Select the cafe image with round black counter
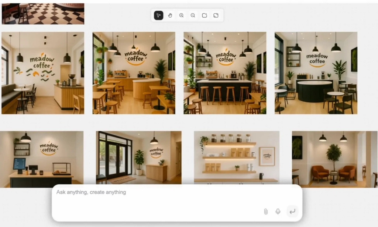378x227 pixels. 316,73
